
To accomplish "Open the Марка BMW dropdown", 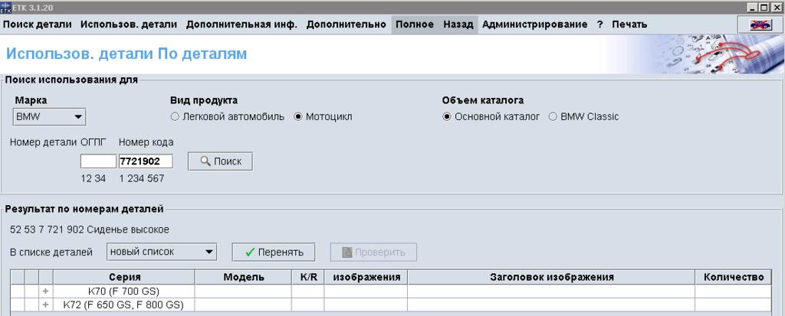I will [50, 117].
